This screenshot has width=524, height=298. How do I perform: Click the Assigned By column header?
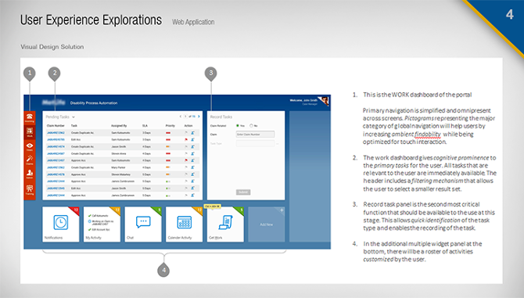point(119,126)
